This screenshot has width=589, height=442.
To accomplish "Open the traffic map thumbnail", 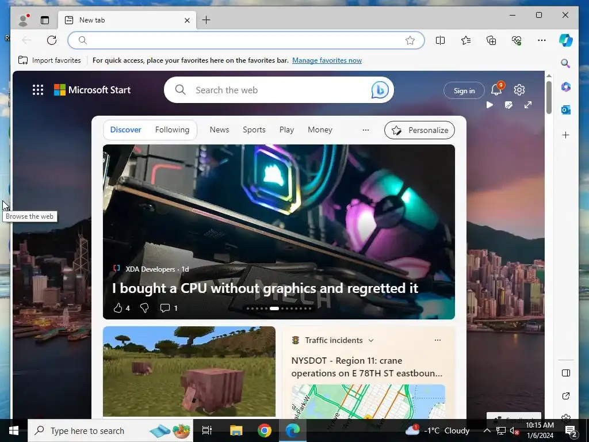I will click(x=368, y=401).
